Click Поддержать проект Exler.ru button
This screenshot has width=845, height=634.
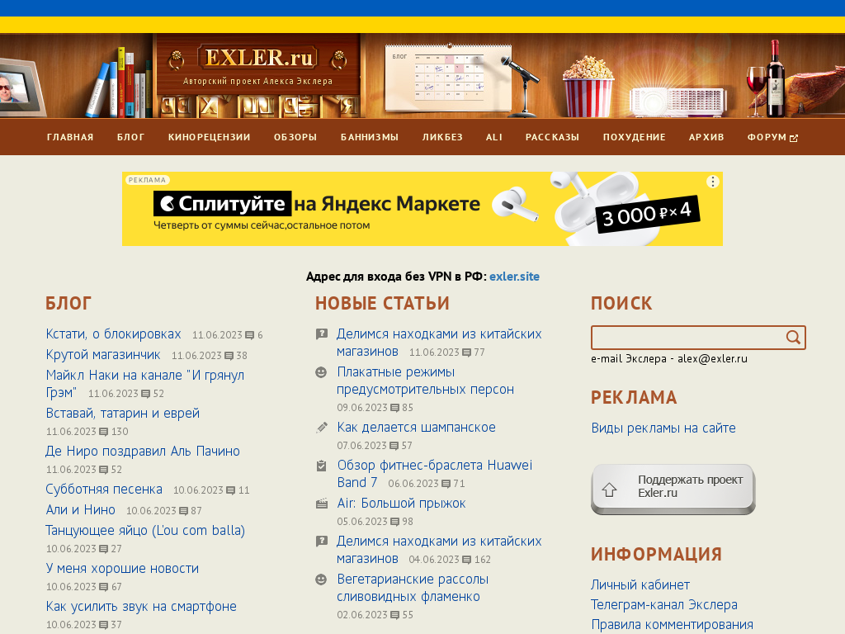pyautogui.click(x=673, y=489)
